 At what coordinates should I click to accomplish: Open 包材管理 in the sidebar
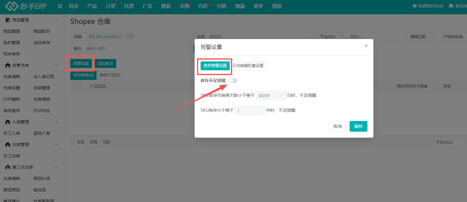(x=12, y=43)
